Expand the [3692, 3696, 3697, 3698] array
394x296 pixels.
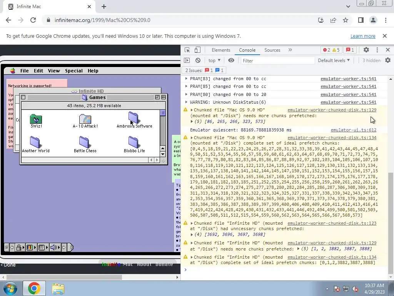(192, 234)
